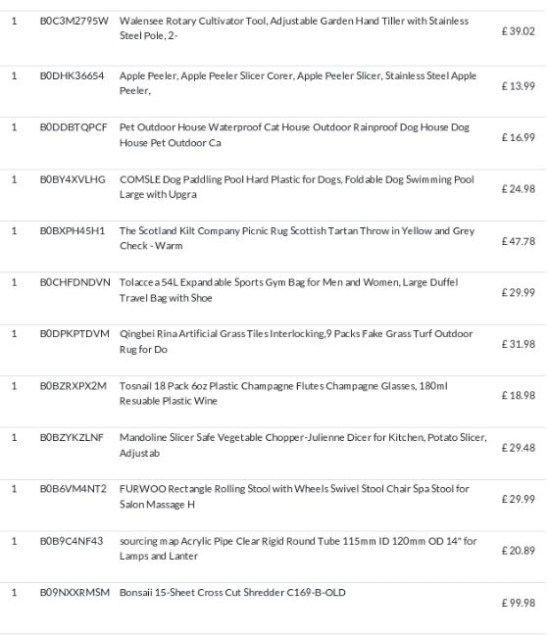Select the Walensee Rotary Cultivator Tool description
The width and height of the screenshot is (548, 637).
[x=294, y=28]
